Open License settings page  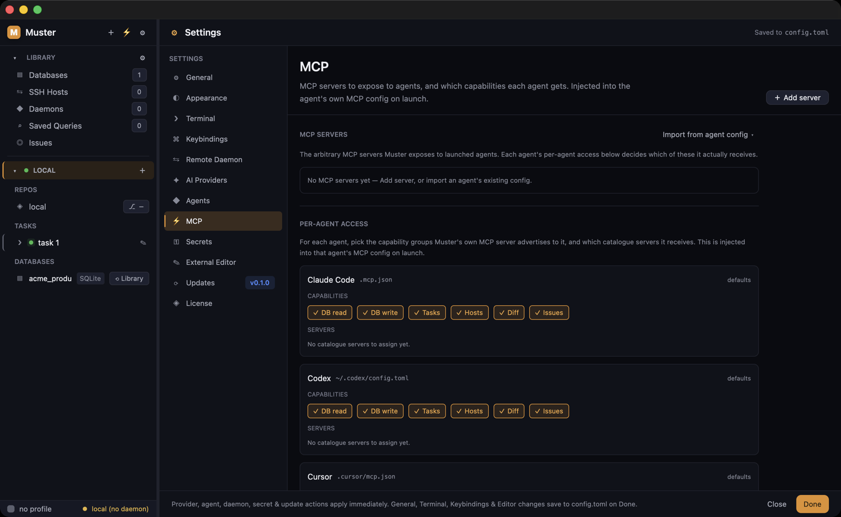coord(223,303)
